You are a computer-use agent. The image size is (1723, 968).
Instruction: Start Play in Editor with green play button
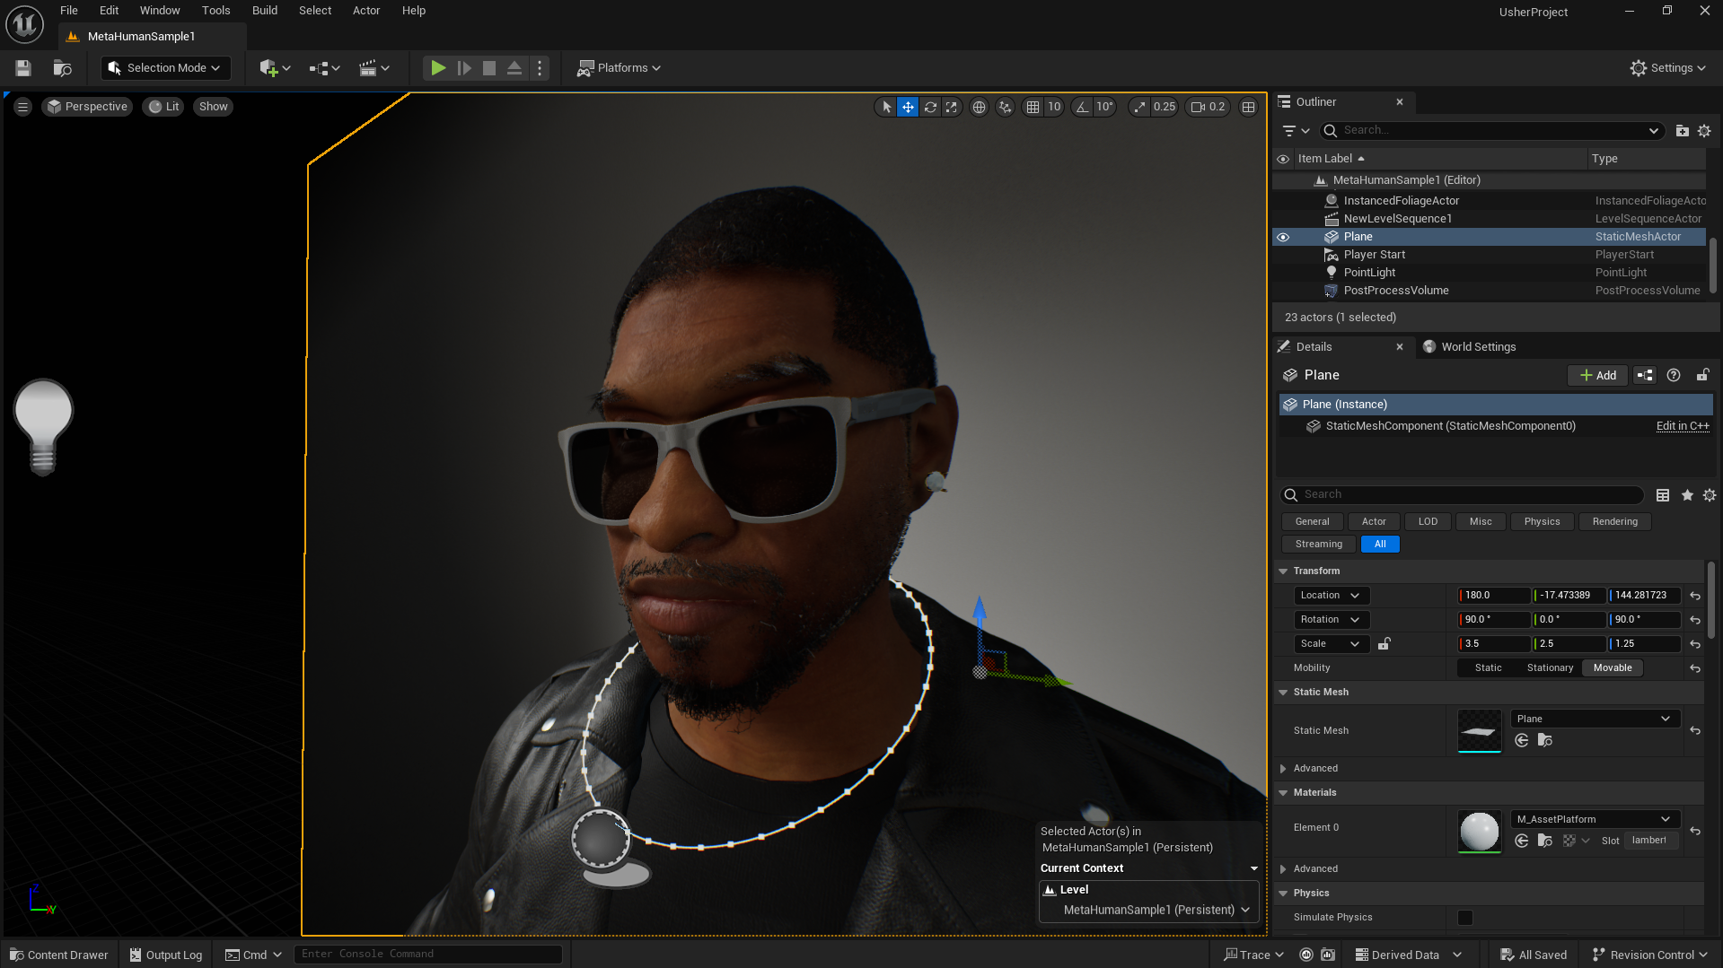(x=438, y=68)
